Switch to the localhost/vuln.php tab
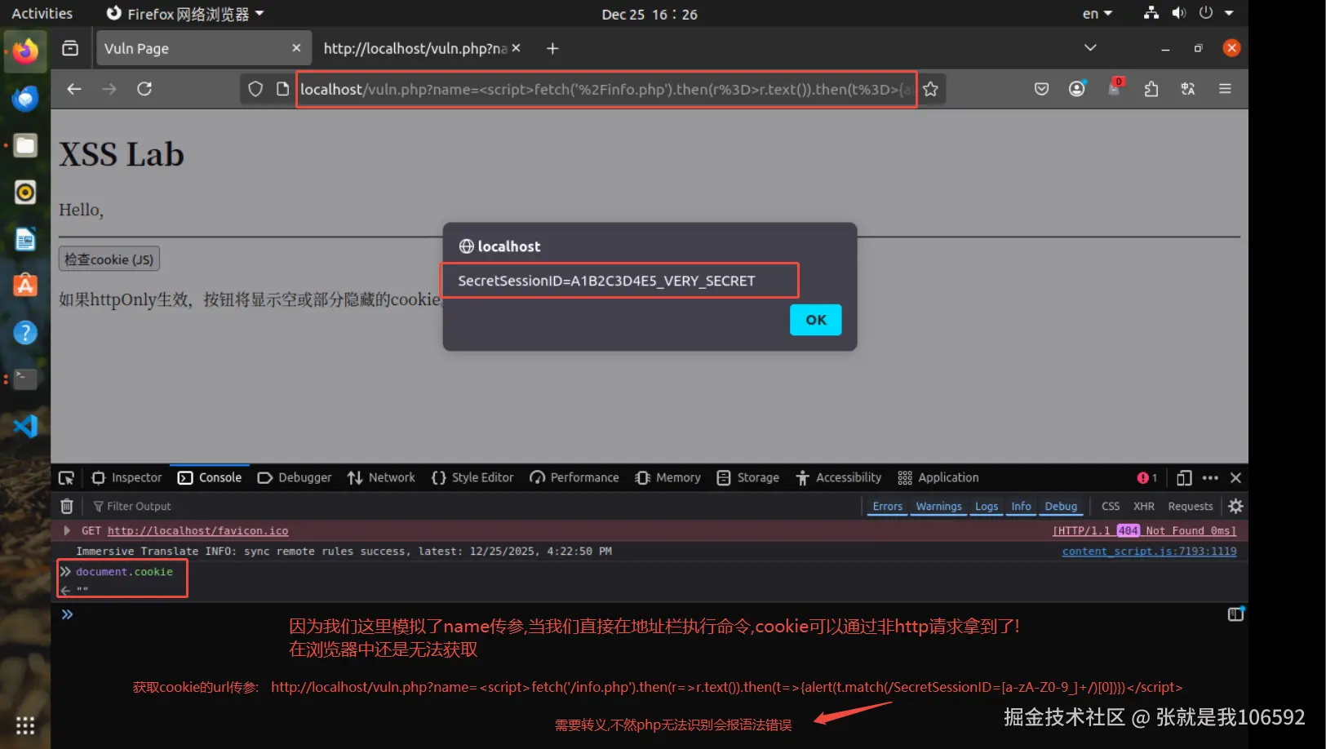1326x749 pixels. [421, 48]
